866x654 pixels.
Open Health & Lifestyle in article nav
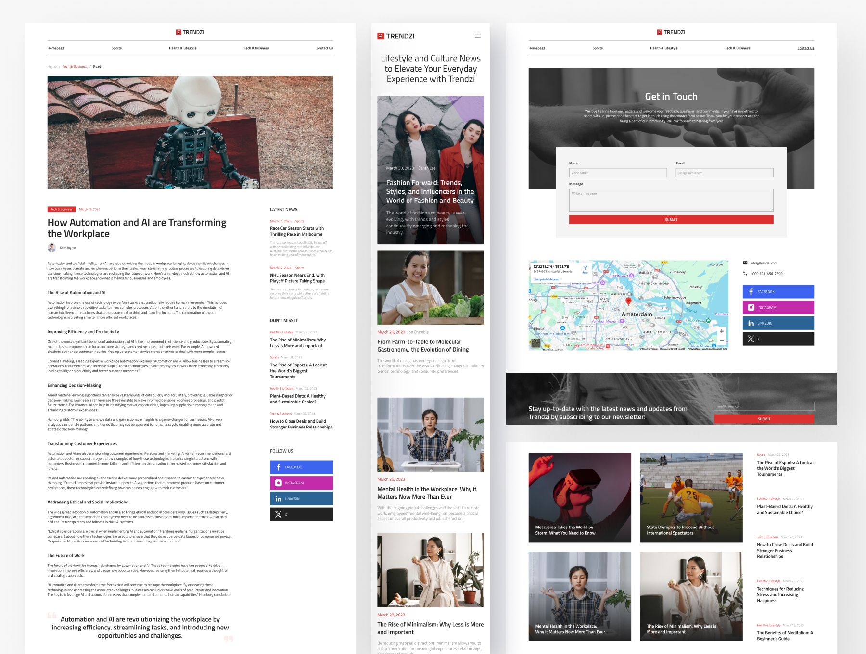(x=183, y=48)
